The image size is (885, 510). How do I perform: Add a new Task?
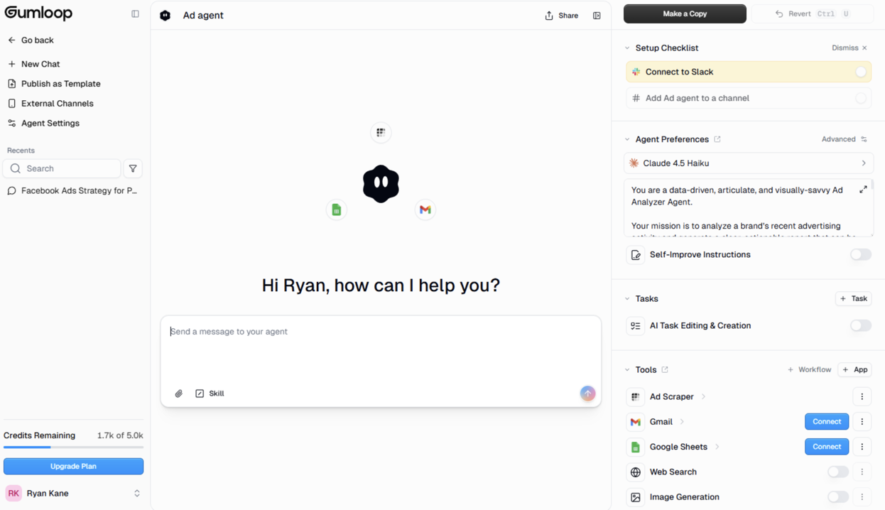pos(854,299)
